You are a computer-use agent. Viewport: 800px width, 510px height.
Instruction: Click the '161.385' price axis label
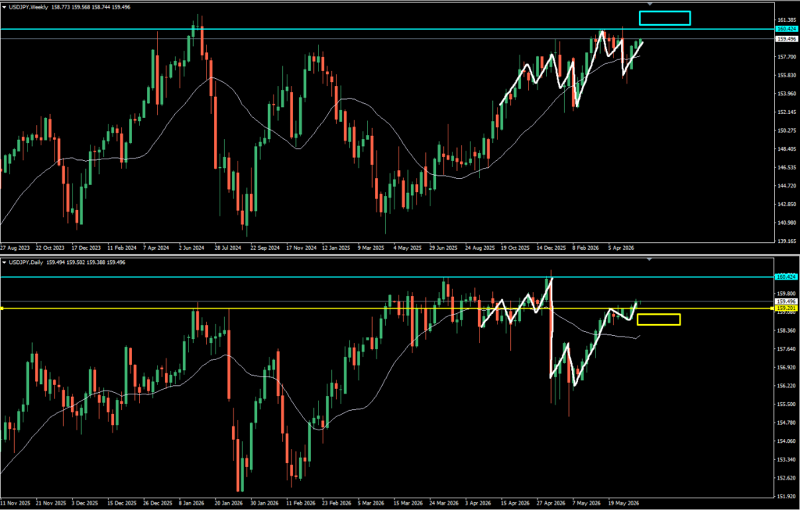(x=787, y=20)
